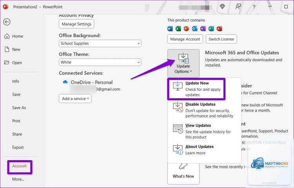Click the Word app icon

click(x=170, y=29)
